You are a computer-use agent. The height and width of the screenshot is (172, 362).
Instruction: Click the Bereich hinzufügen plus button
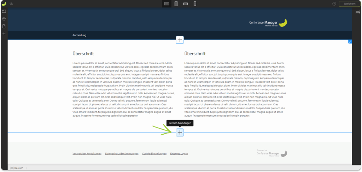pyautogui.click(x=180, y=132)
